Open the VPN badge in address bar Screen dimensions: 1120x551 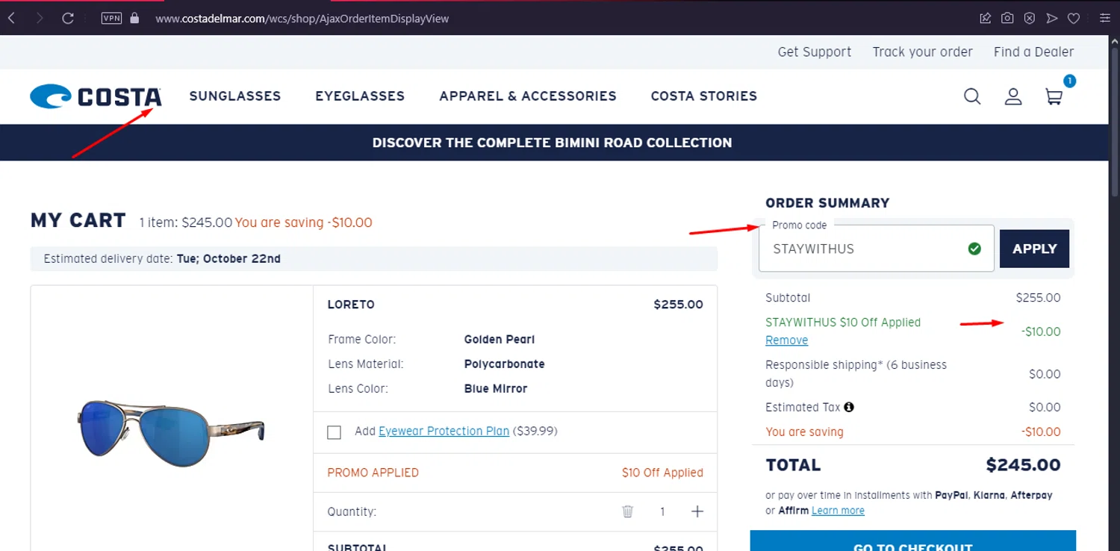click(x=111, y=18)
